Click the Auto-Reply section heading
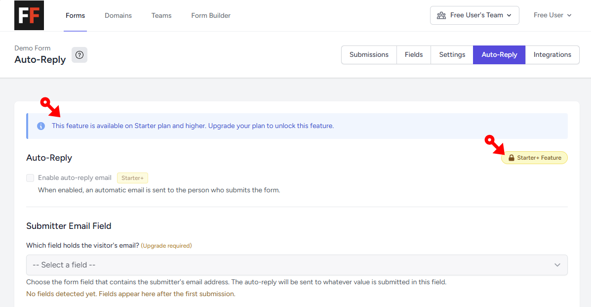Screen dimensions: 591x307 coord(49,158)
